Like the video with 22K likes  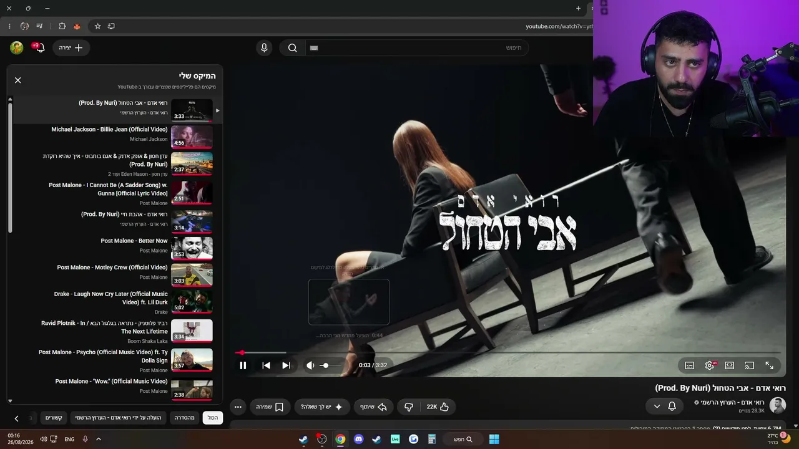click(438, 407)
